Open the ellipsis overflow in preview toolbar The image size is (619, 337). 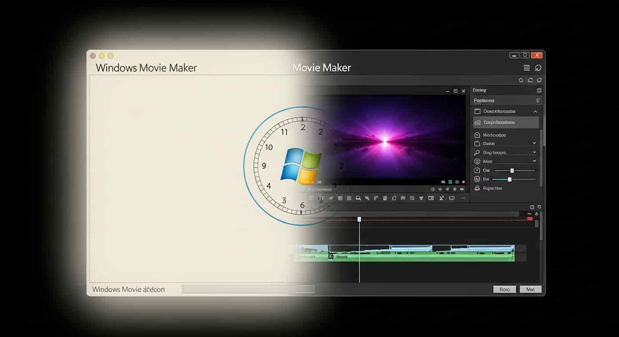point(462,198)
